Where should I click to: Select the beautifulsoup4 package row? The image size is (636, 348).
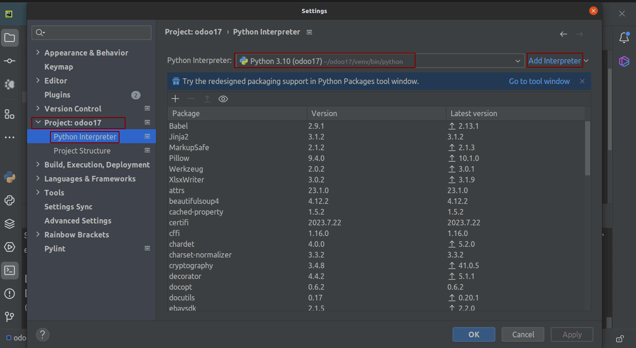coord(376,201)
